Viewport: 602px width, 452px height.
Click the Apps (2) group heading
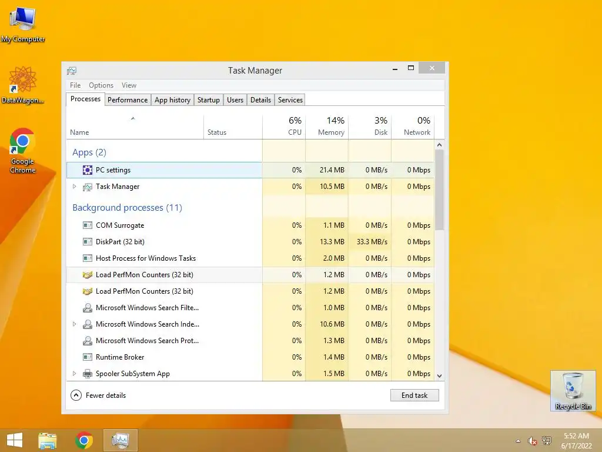(89, 152)
